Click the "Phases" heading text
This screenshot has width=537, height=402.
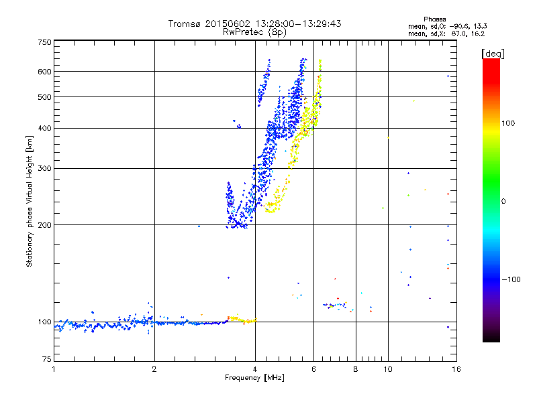click(434, 19)
